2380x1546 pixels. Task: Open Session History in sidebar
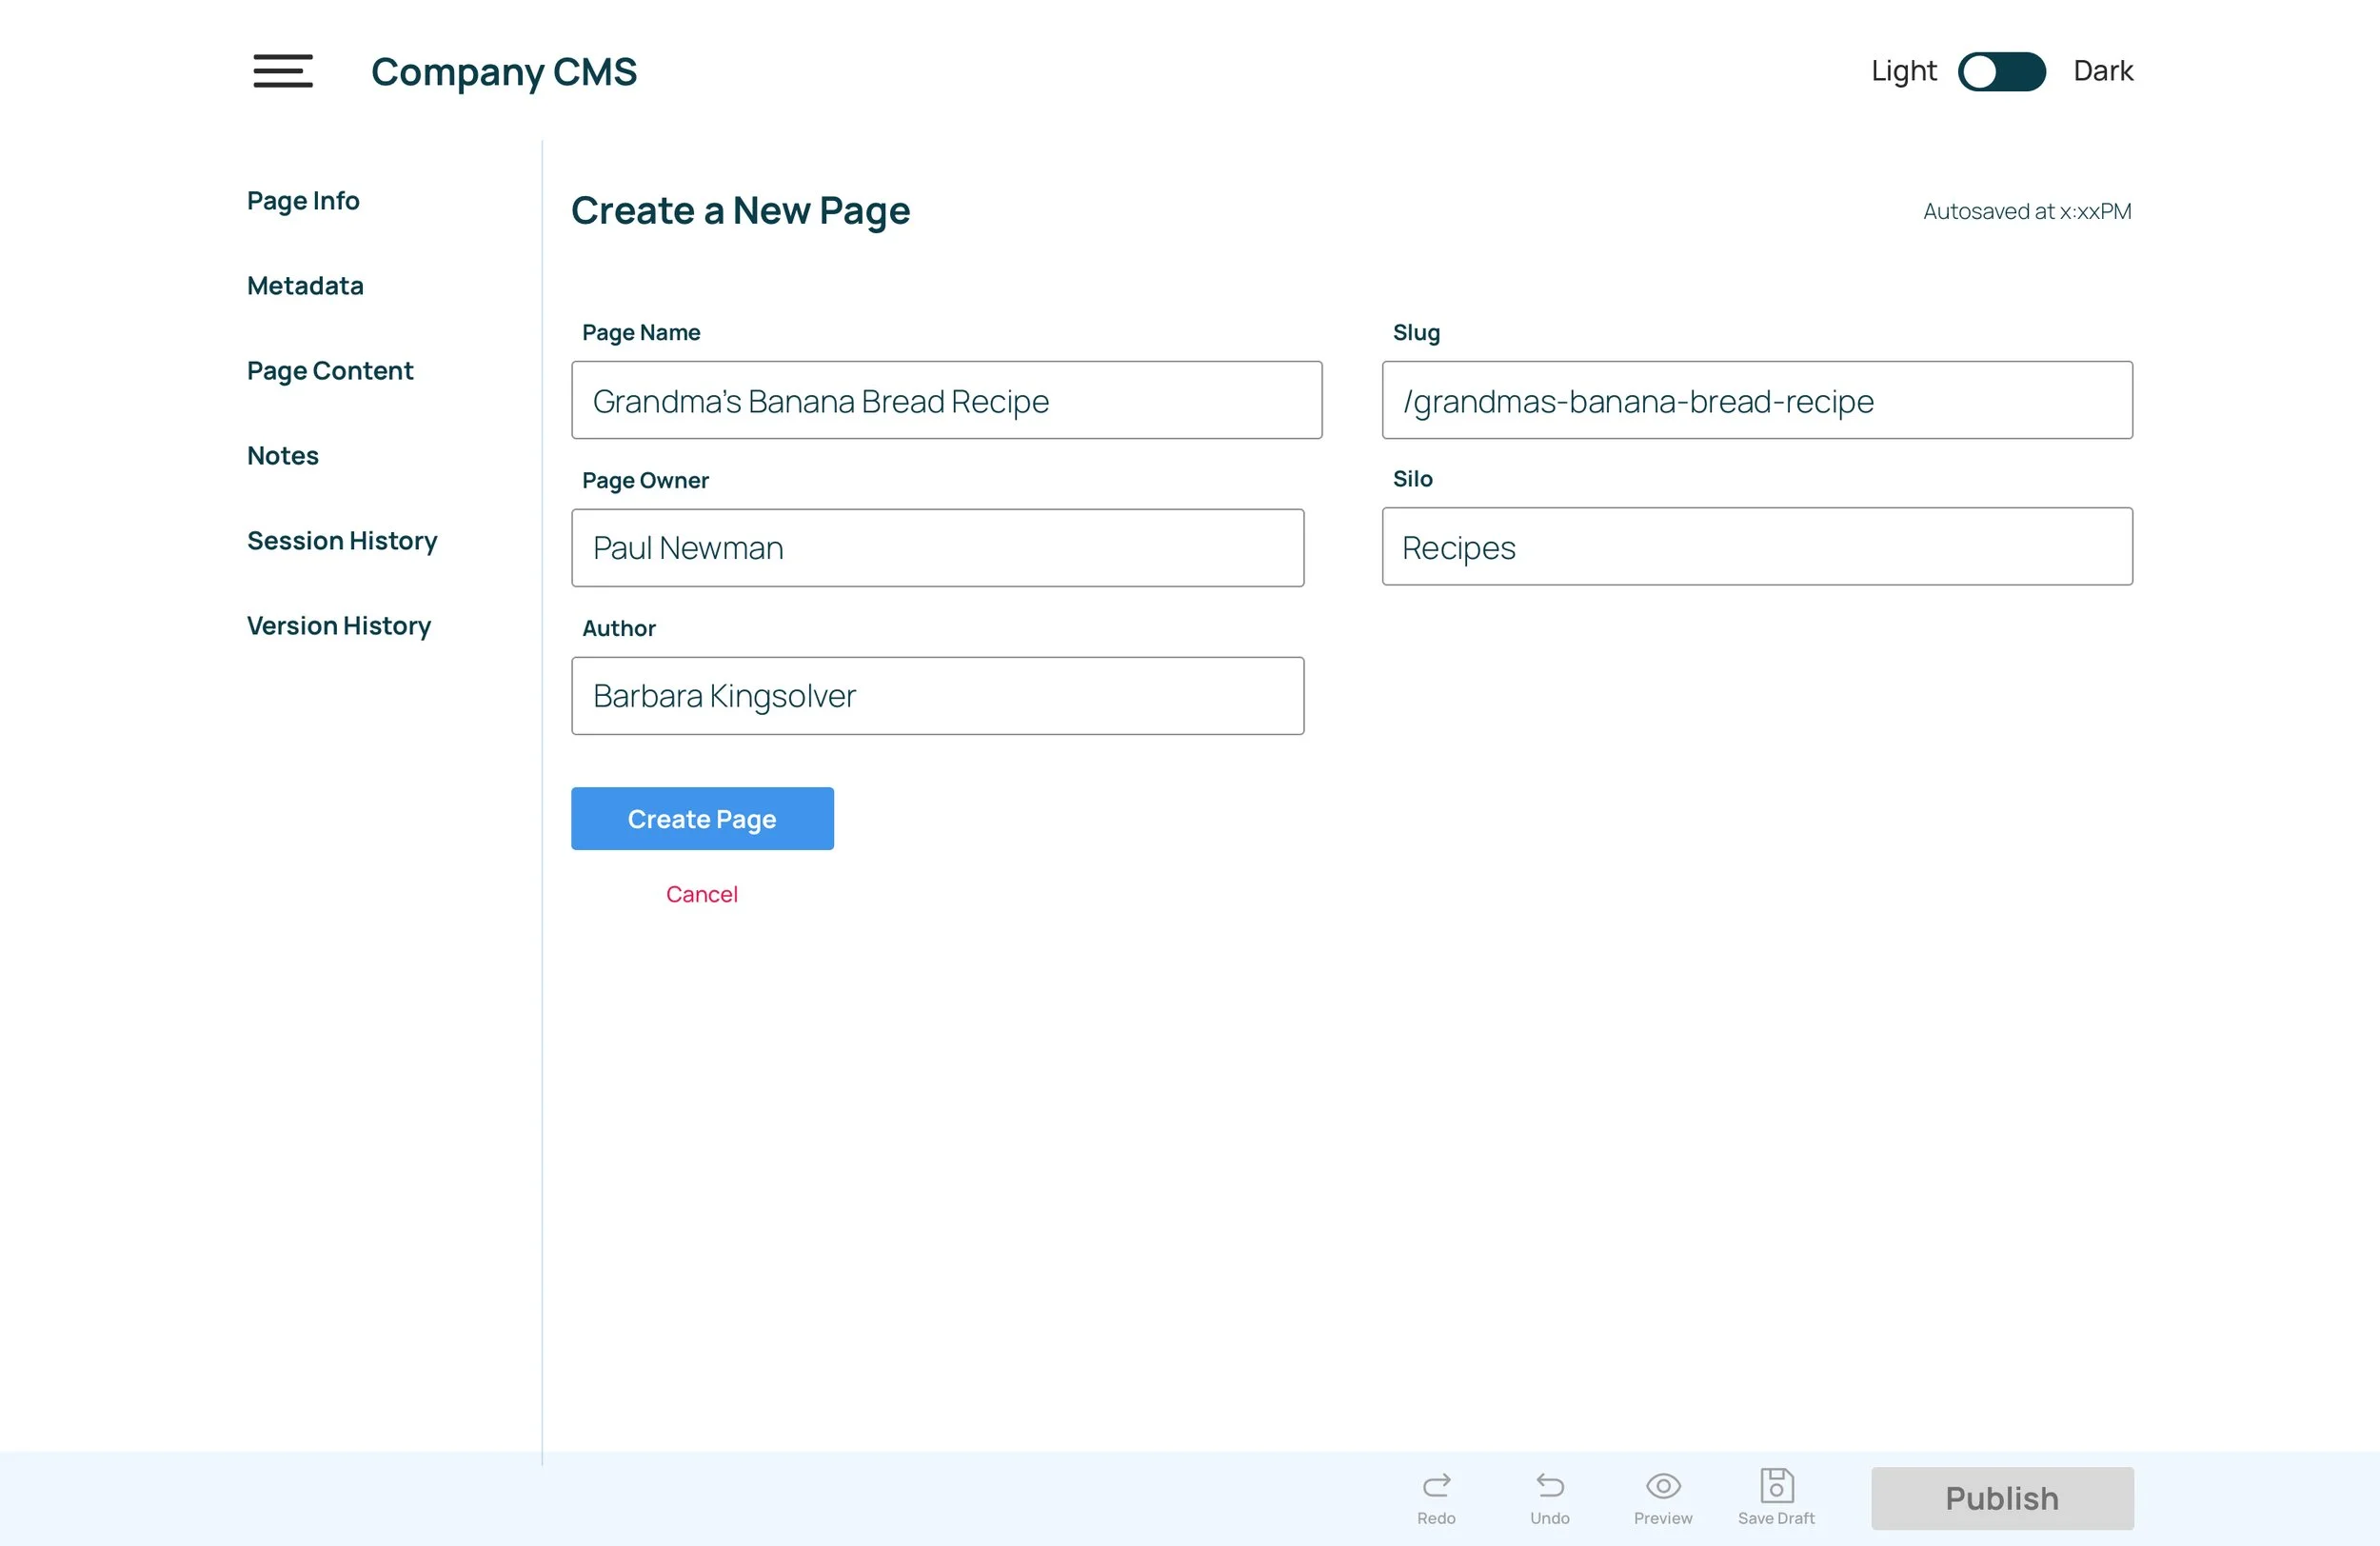pos(342,541)
